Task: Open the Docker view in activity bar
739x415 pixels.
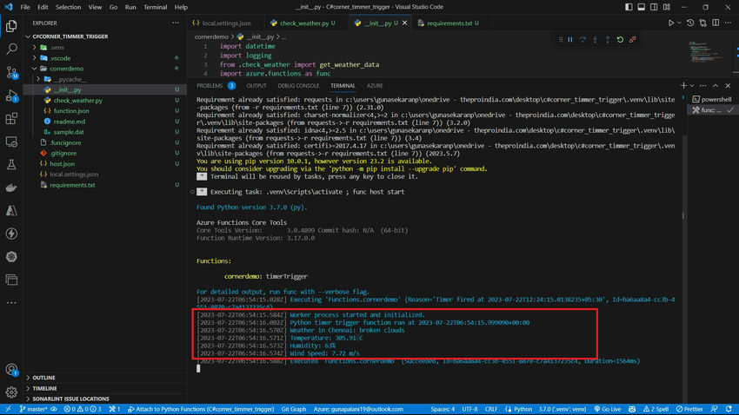Action: tap(12, 187)
